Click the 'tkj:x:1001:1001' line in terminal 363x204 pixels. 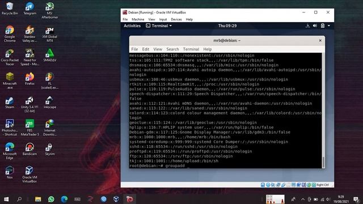click(174, 161)
